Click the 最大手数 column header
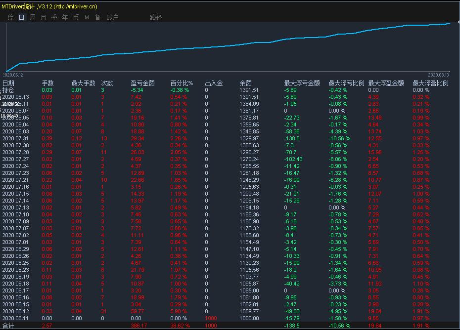The image size is (460, 330). [83, 83]
